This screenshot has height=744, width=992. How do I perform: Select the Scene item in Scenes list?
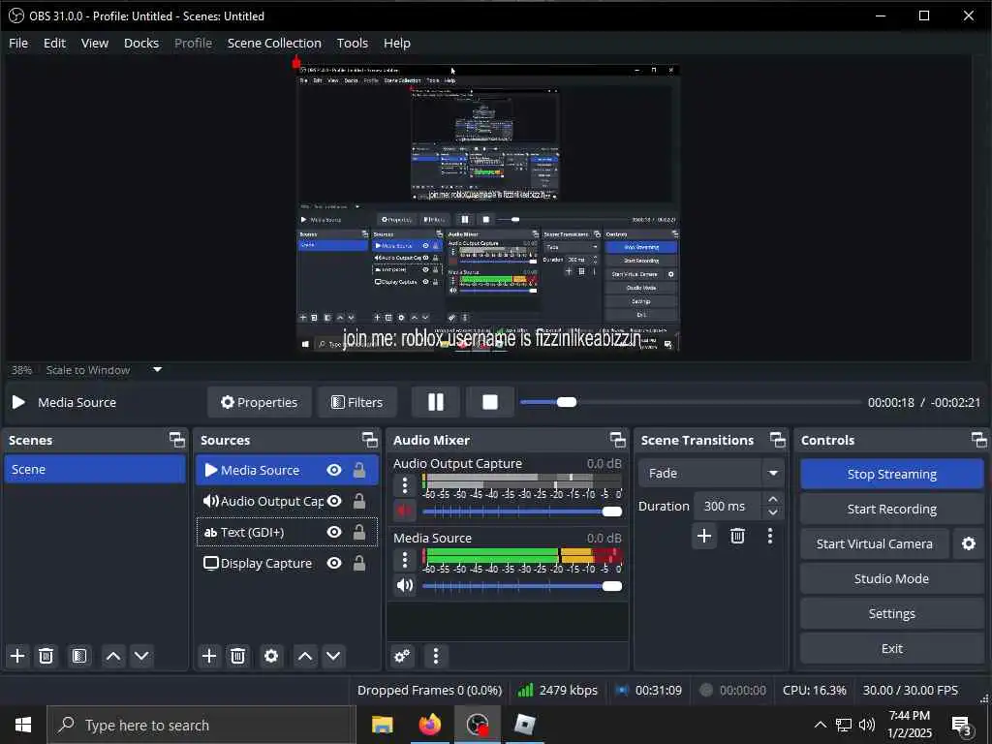(95, 470)
